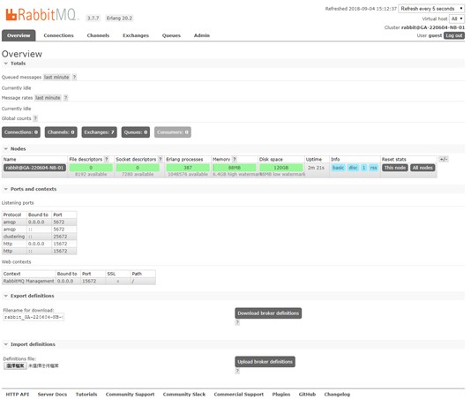Click the disc info tag
Screen dimensions: 471x399
(x=353, y=168)
